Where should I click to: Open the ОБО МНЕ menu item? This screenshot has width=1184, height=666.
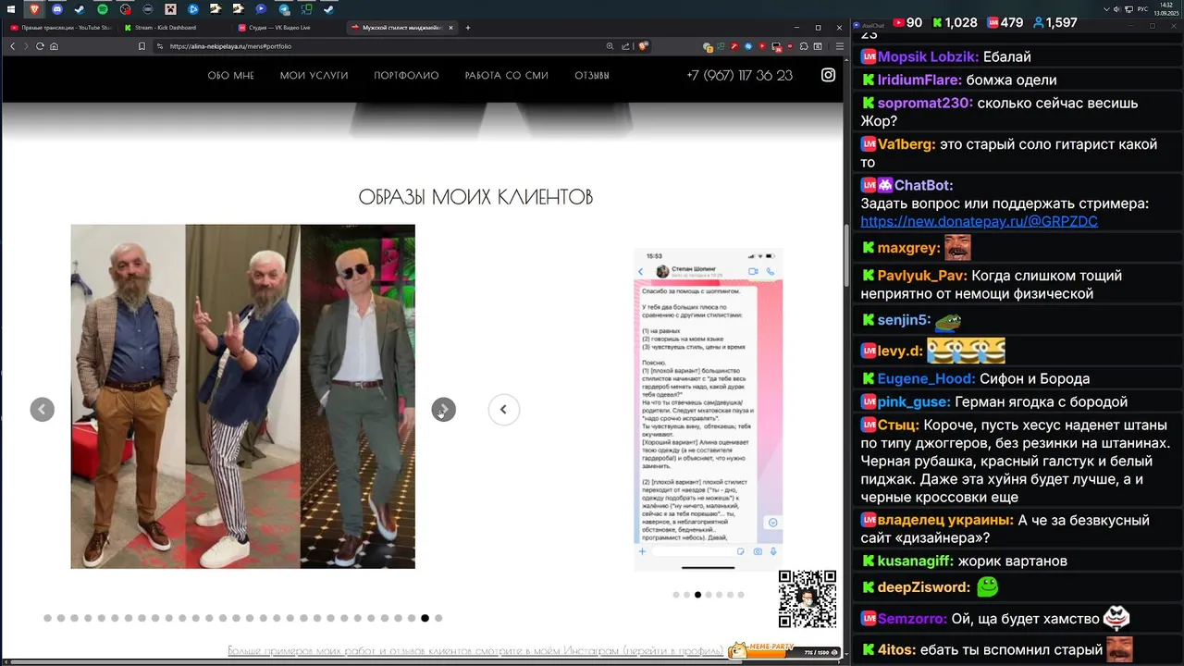230,76
